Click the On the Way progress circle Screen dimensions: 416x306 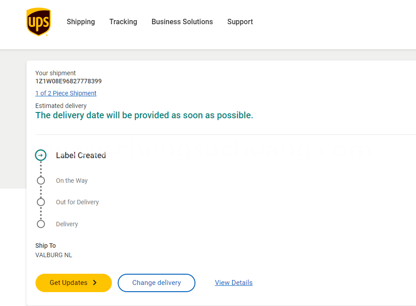(x=41, y=181)
